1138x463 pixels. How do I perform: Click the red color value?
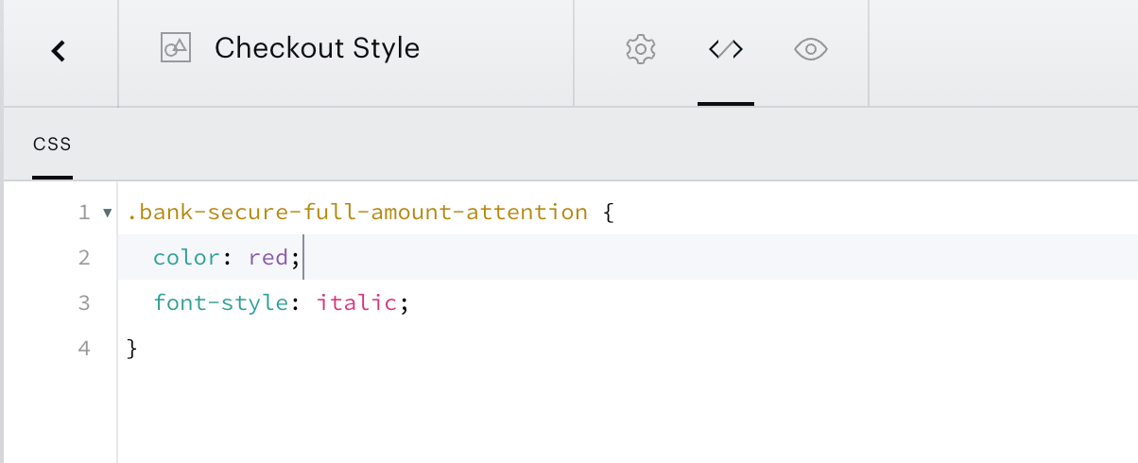pyautogui.click(x=268, y=258)
